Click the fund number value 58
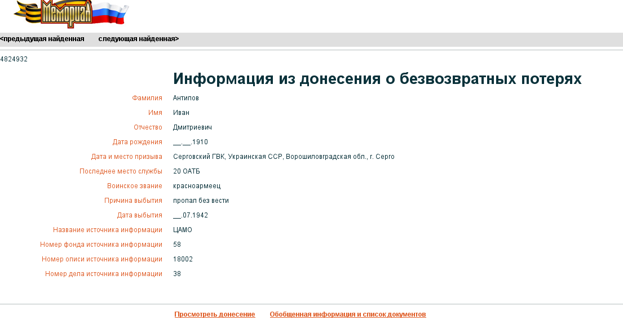The width and height of the screenshot is (623, 324). point(177,245)
